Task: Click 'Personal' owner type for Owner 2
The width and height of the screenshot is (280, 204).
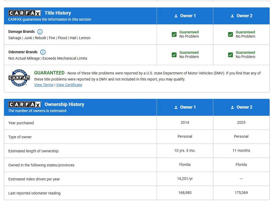Action: click(241, 137)
